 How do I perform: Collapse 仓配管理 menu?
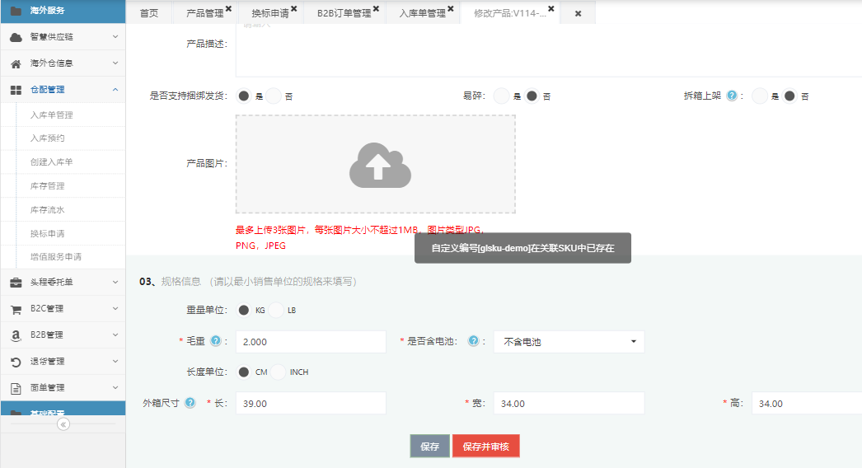pyautogui.click(x=115, y=90)
